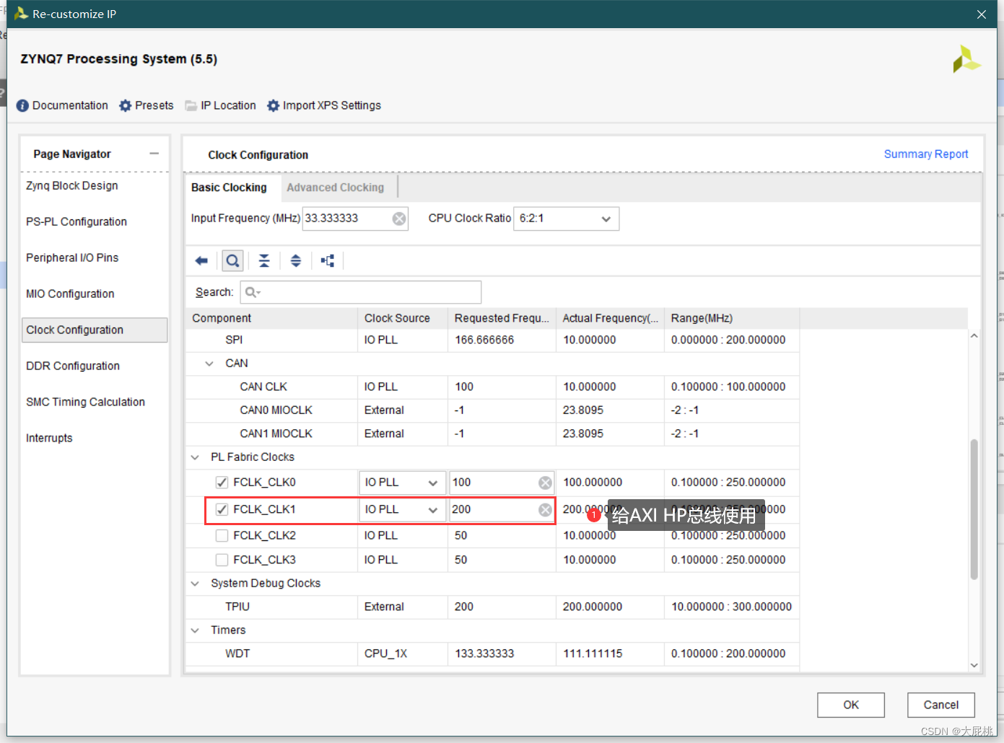
Task: Select the TPIU row
Action: click(x=492, y=607)
